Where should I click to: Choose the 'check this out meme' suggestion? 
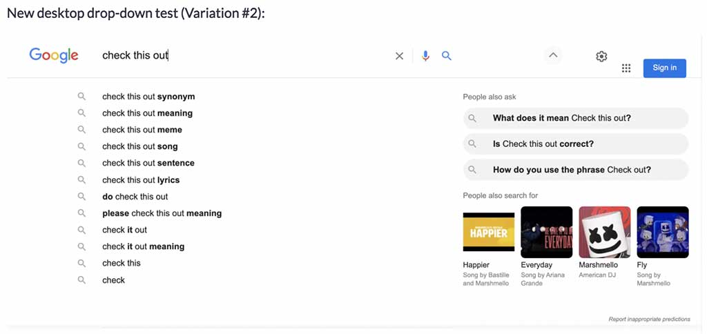[x=142, y=130]
